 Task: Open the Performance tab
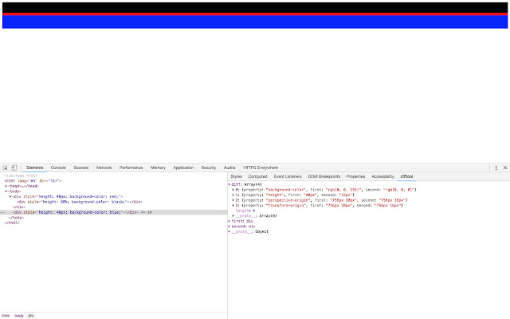click(x=131, y=167)
